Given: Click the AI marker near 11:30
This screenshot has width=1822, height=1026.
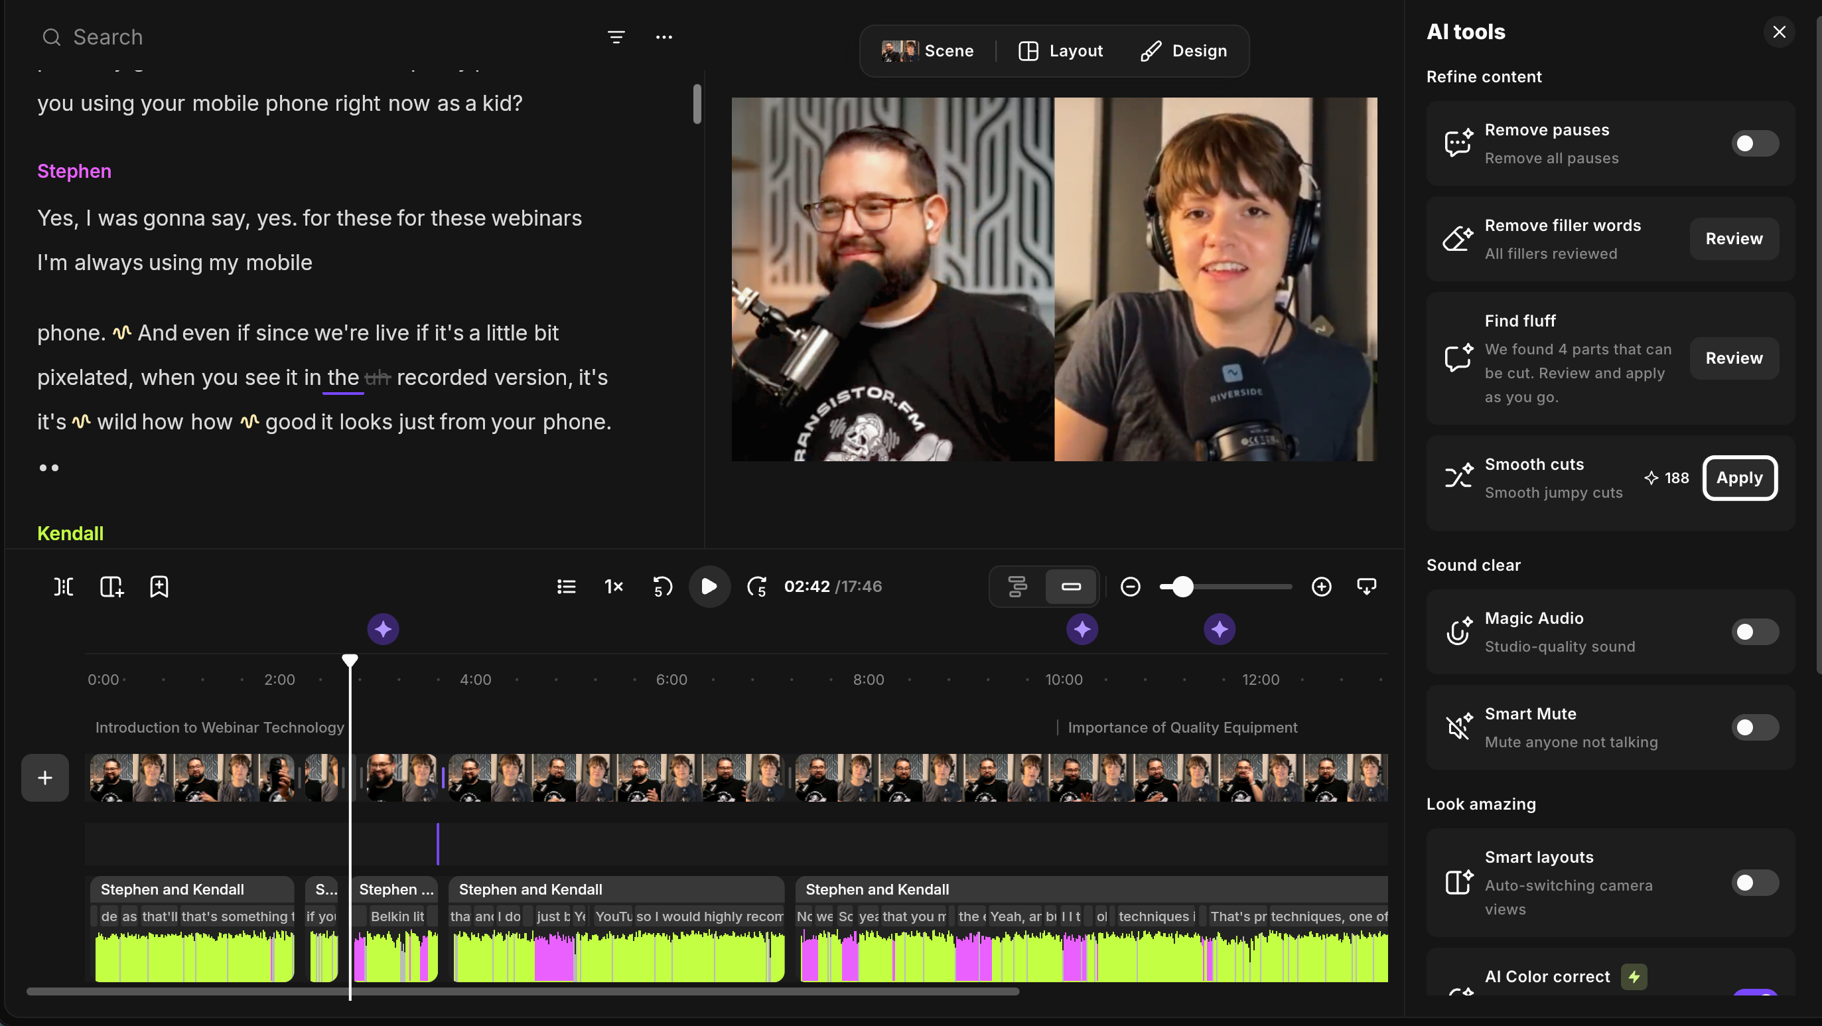Looking at the screenshot, I should (x=1220, y=629).
